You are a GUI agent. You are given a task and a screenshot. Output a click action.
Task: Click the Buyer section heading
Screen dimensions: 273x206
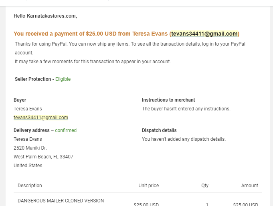point(20,100)
